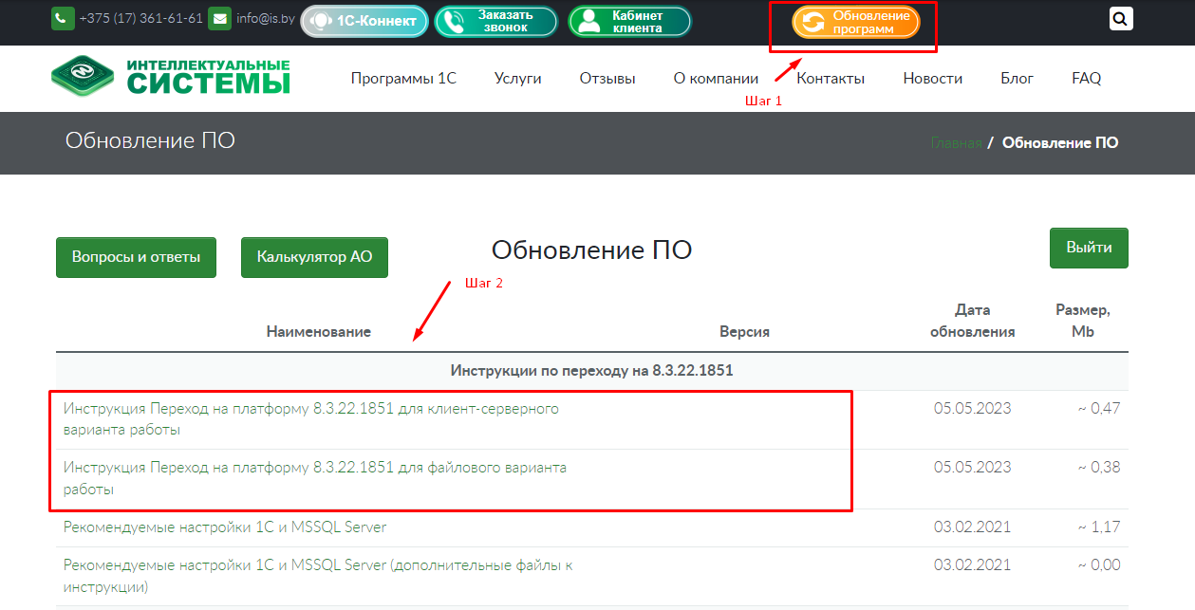Viewport: 1195px width, 610px height.
Task: Open Калькулятор АО
Action: [314, 257]
